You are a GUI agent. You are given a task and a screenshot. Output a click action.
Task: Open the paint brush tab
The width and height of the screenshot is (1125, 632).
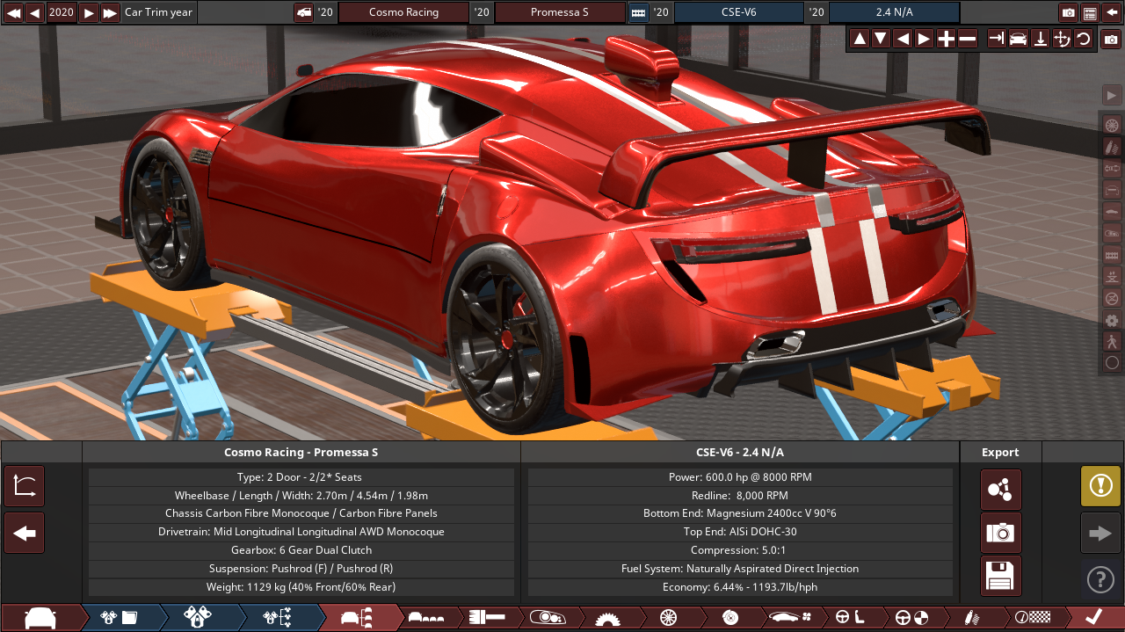[486, 618]
